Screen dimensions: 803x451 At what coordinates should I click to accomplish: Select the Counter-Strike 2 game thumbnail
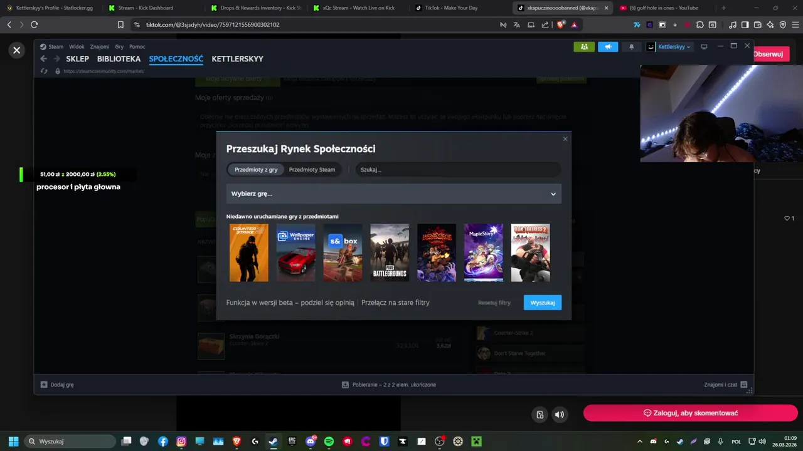[249, 253]
